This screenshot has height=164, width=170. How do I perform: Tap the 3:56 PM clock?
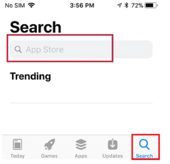point(82,5)
